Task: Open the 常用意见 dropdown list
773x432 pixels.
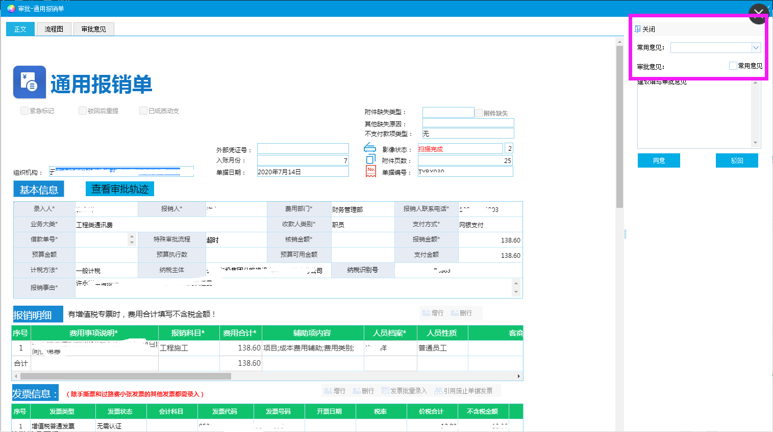Action: pos(756,47)
